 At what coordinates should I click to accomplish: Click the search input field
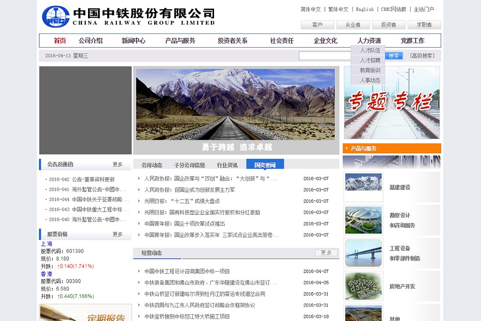pyautogui.click(x=325, y=55)
